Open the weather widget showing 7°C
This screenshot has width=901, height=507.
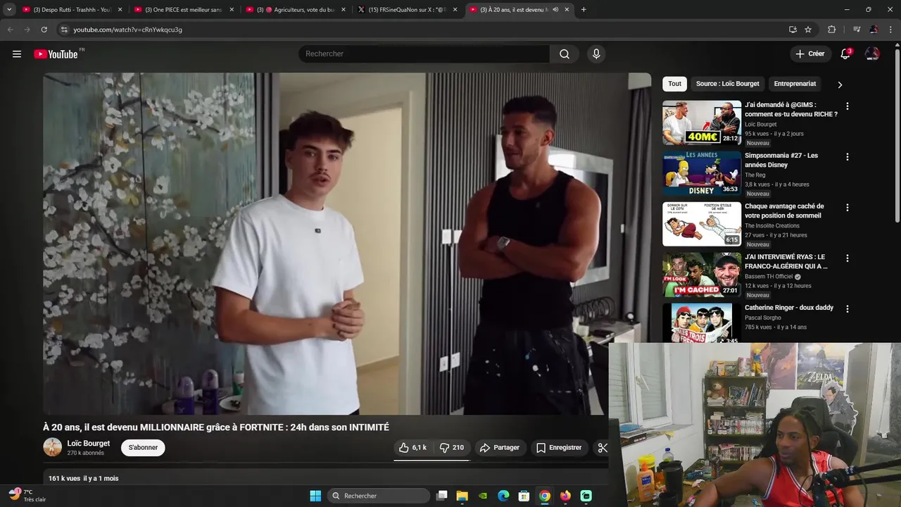28,495
